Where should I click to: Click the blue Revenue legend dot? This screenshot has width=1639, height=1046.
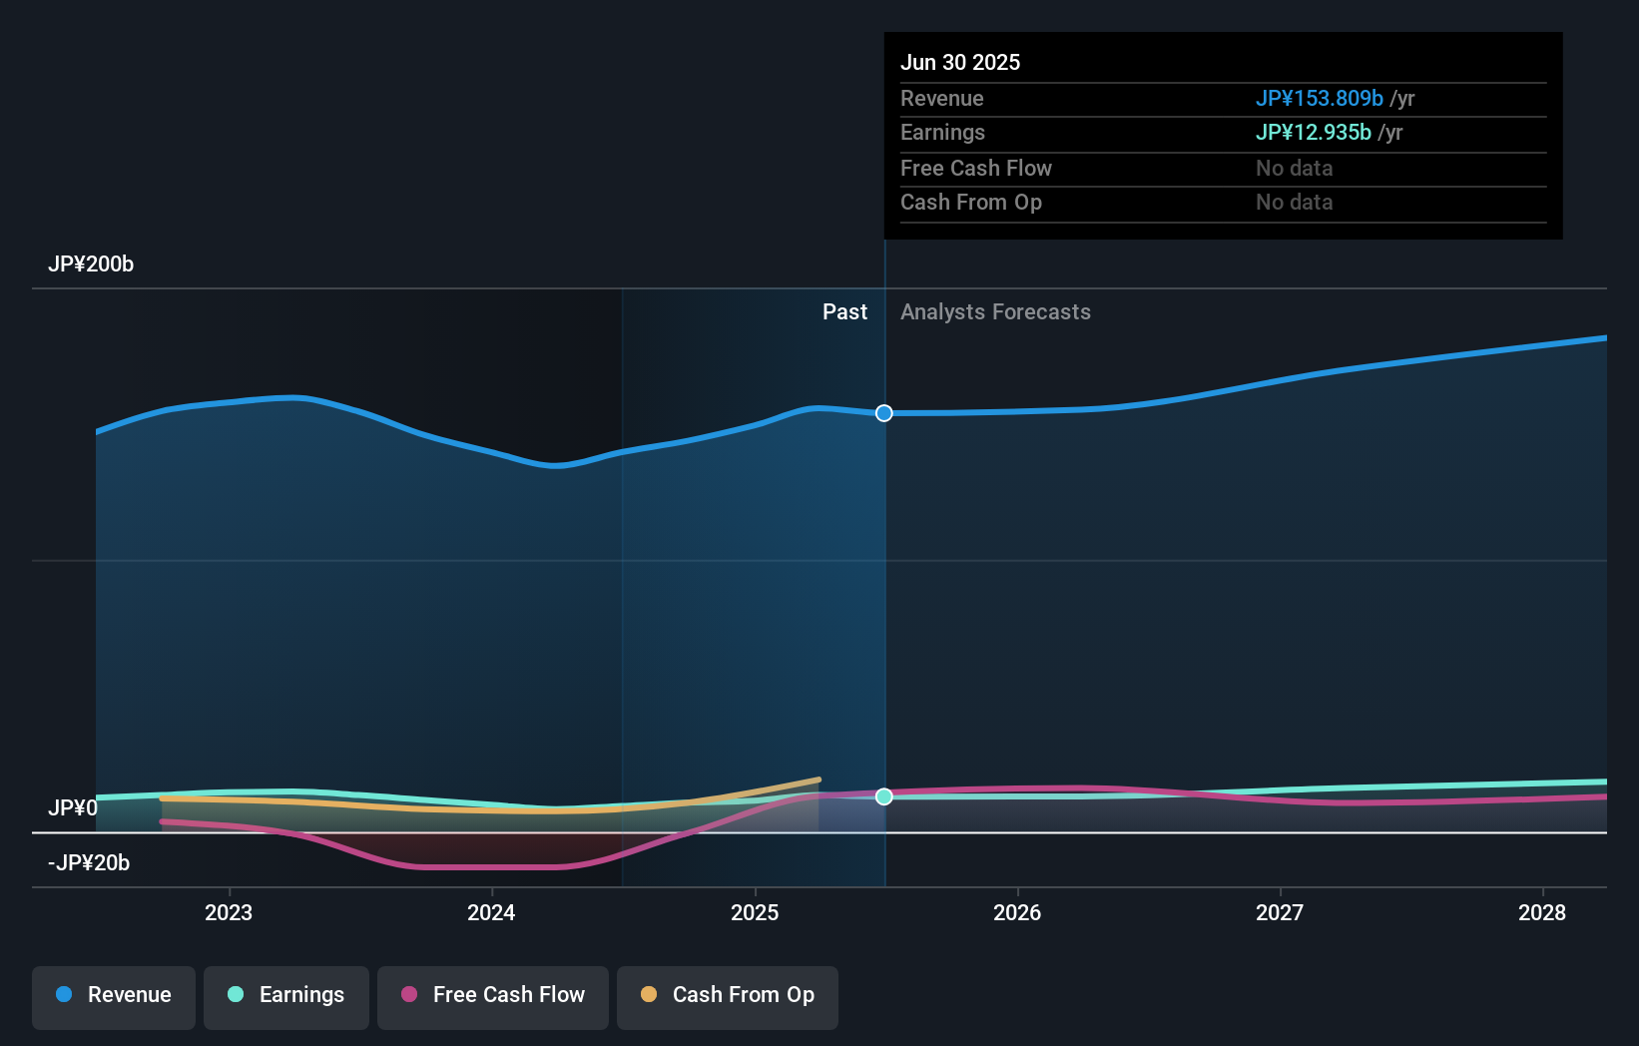pos(64,995)
